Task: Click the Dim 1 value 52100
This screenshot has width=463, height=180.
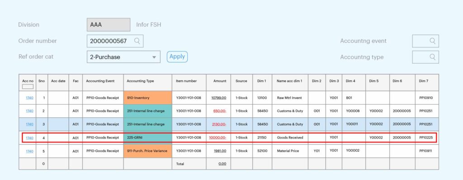Action: point(262,151)
